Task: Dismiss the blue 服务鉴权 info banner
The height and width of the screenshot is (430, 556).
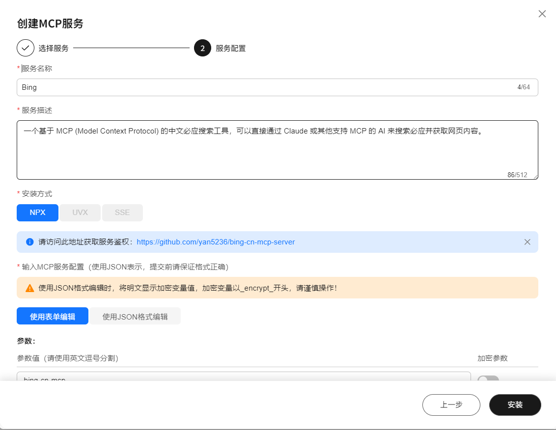Action: 528,242
